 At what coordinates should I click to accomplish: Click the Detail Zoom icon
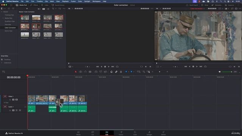tap(144, 72)
